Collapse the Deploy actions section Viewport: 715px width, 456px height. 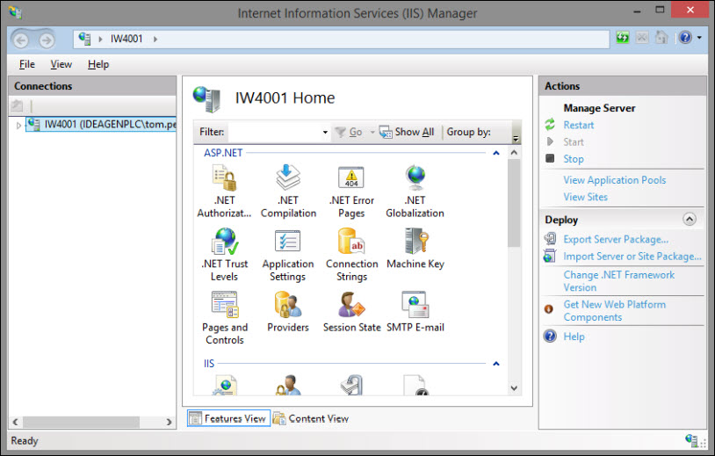pos(690,220)
